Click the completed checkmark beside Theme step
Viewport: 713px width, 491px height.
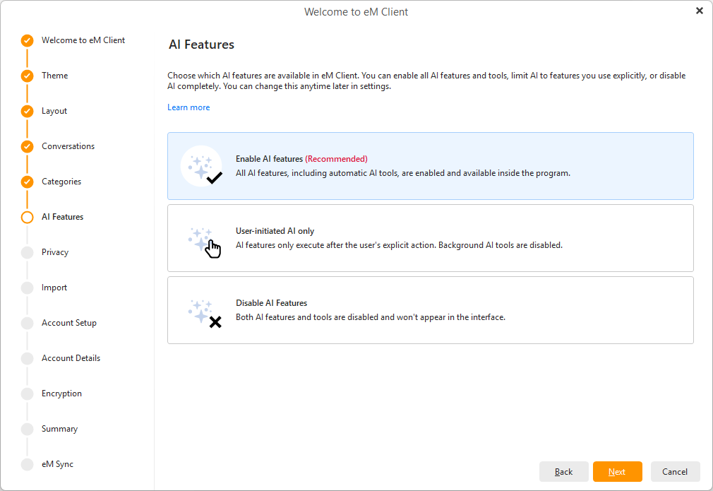coord(28,76)
